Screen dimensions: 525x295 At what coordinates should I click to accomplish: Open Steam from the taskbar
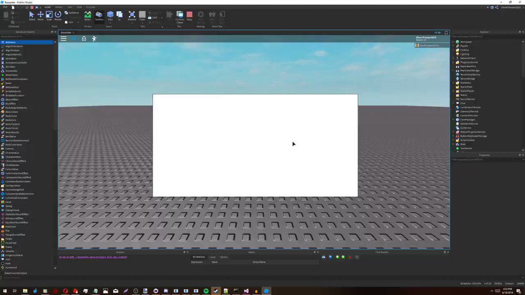216,291
